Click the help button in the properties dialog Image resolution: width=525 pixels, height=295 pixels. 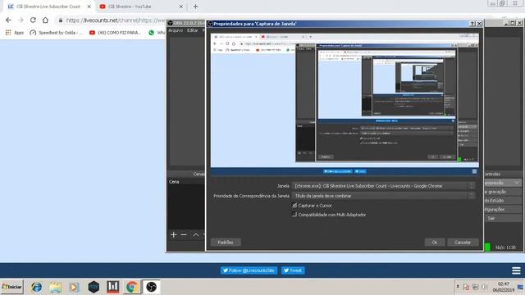[472, 24]
